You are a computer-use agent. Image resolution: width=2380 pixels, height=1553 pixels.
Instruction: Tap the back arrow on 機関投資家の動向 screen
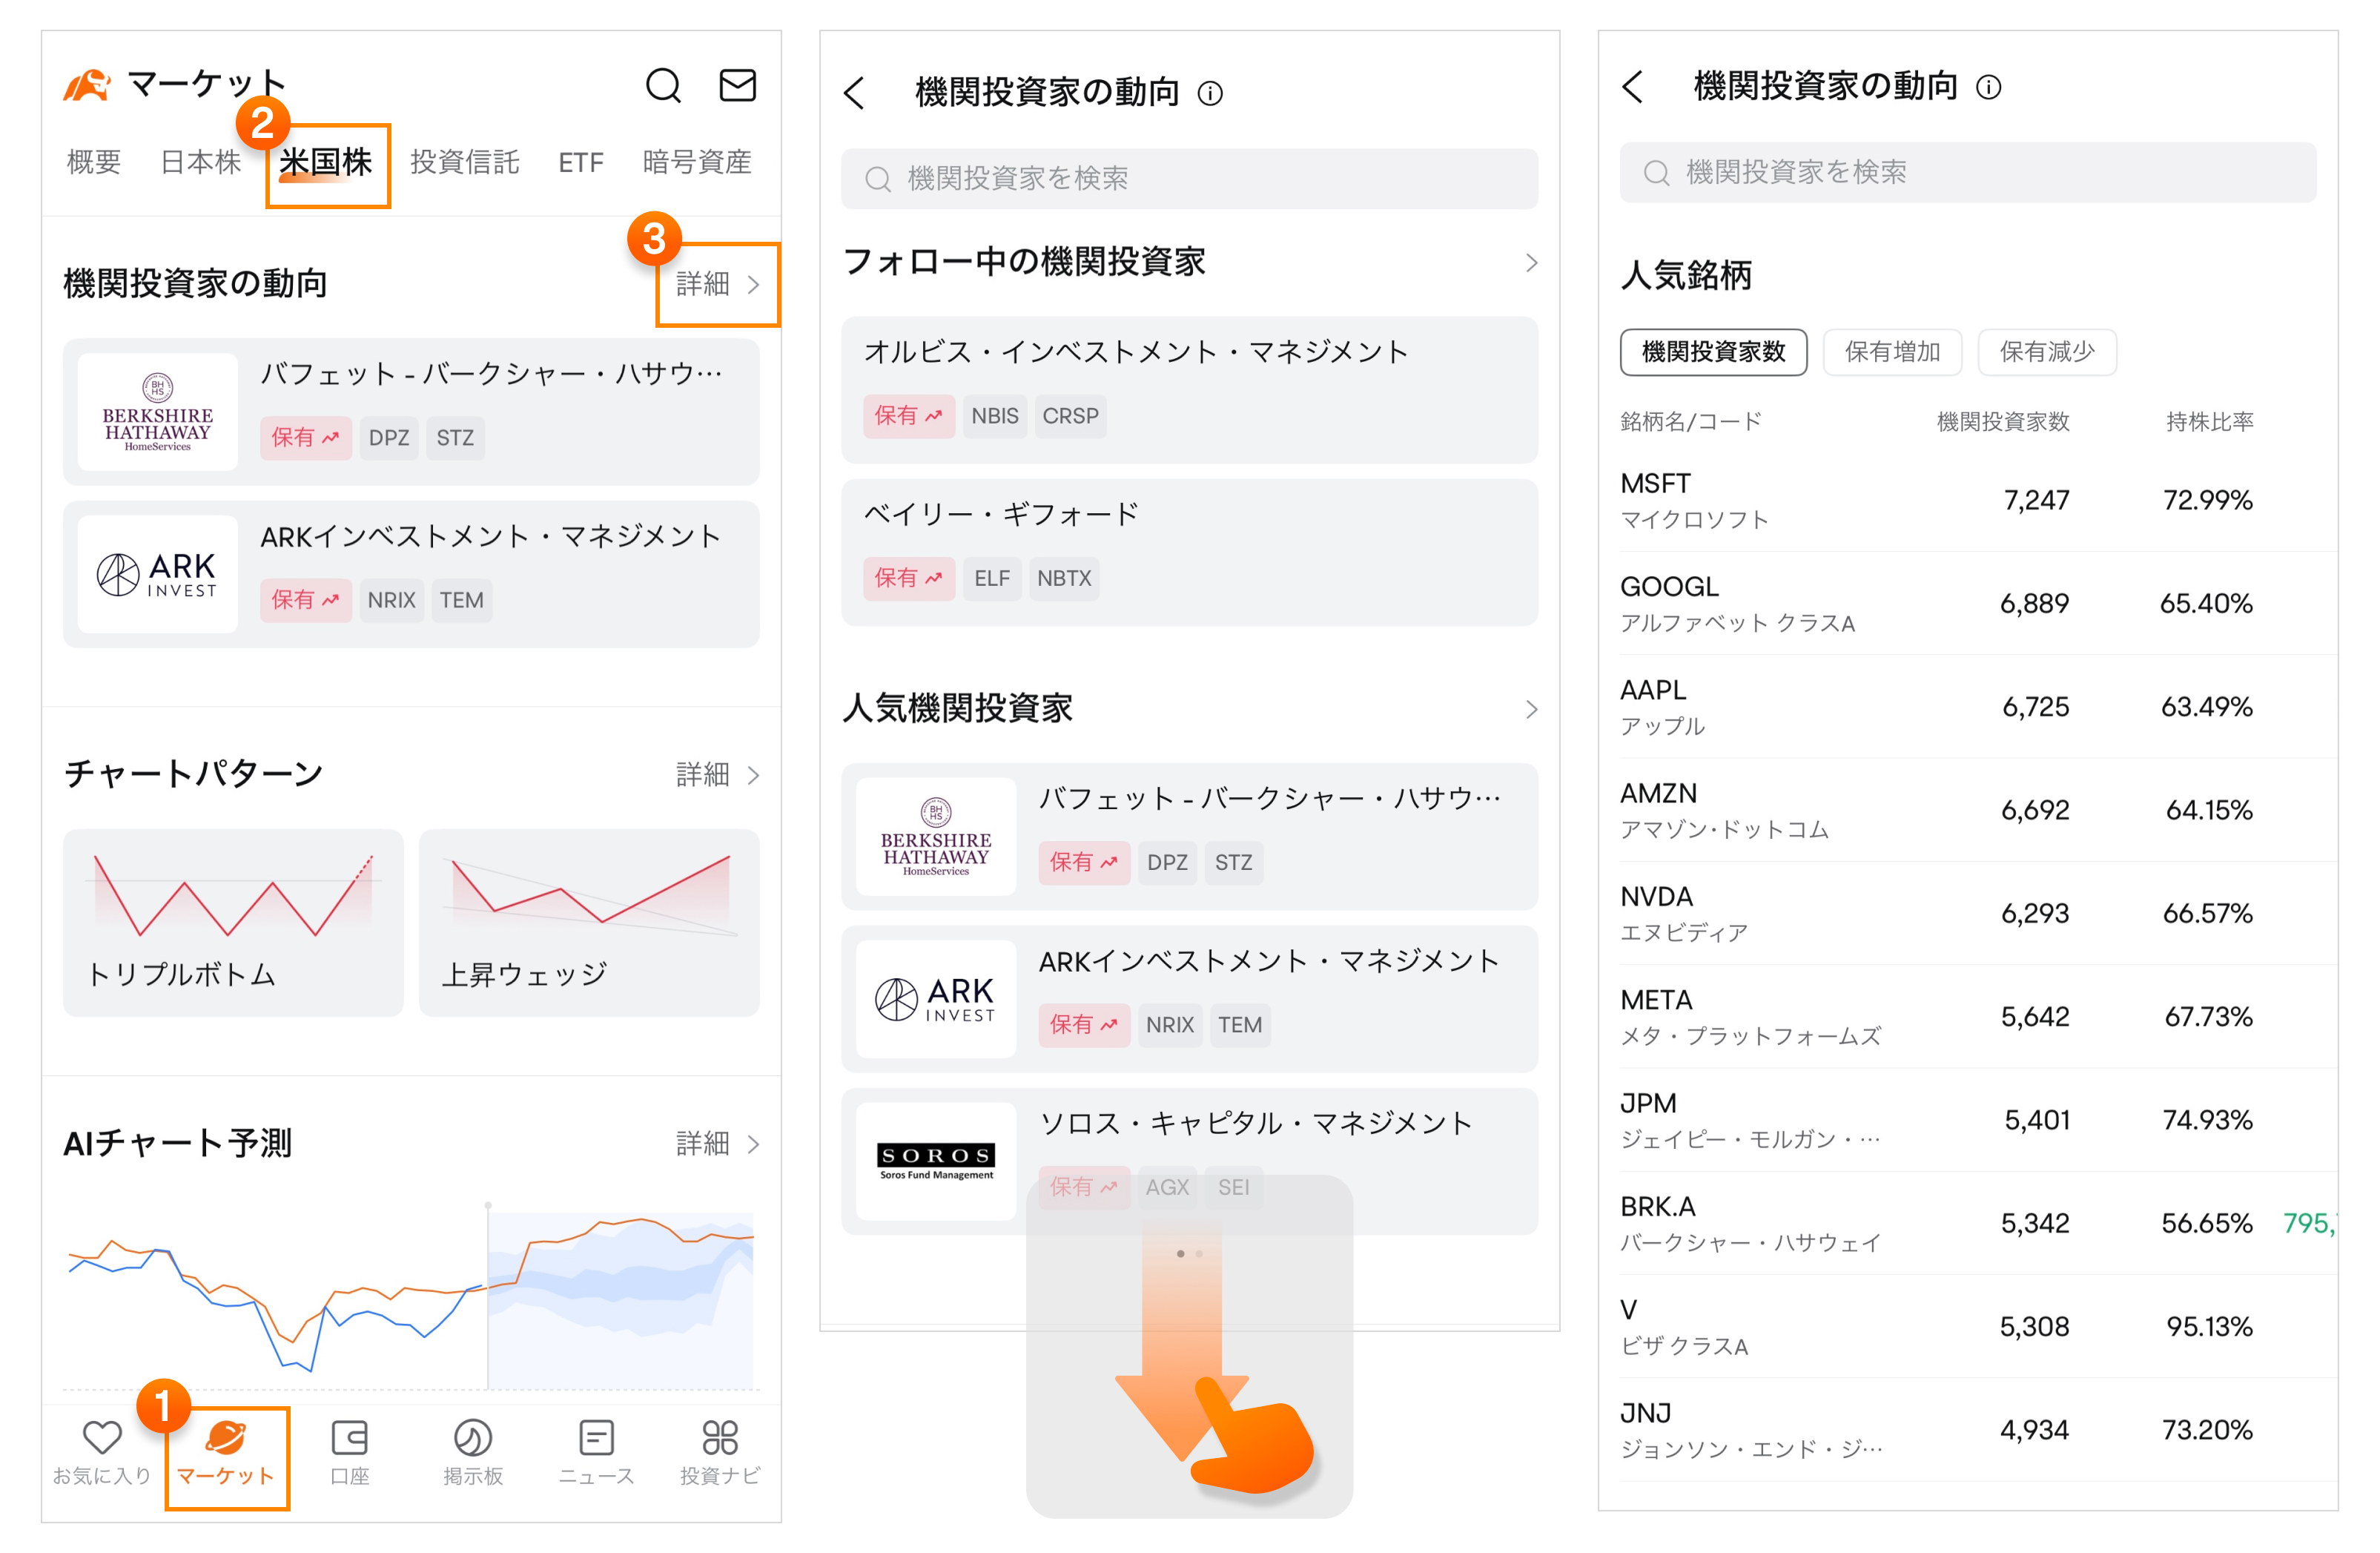855,92
